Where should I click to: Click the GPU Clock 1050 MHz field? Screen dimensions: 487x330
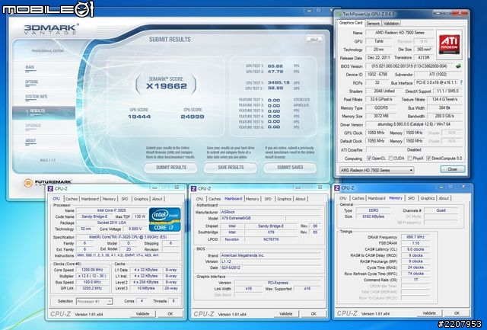point(376,133)
